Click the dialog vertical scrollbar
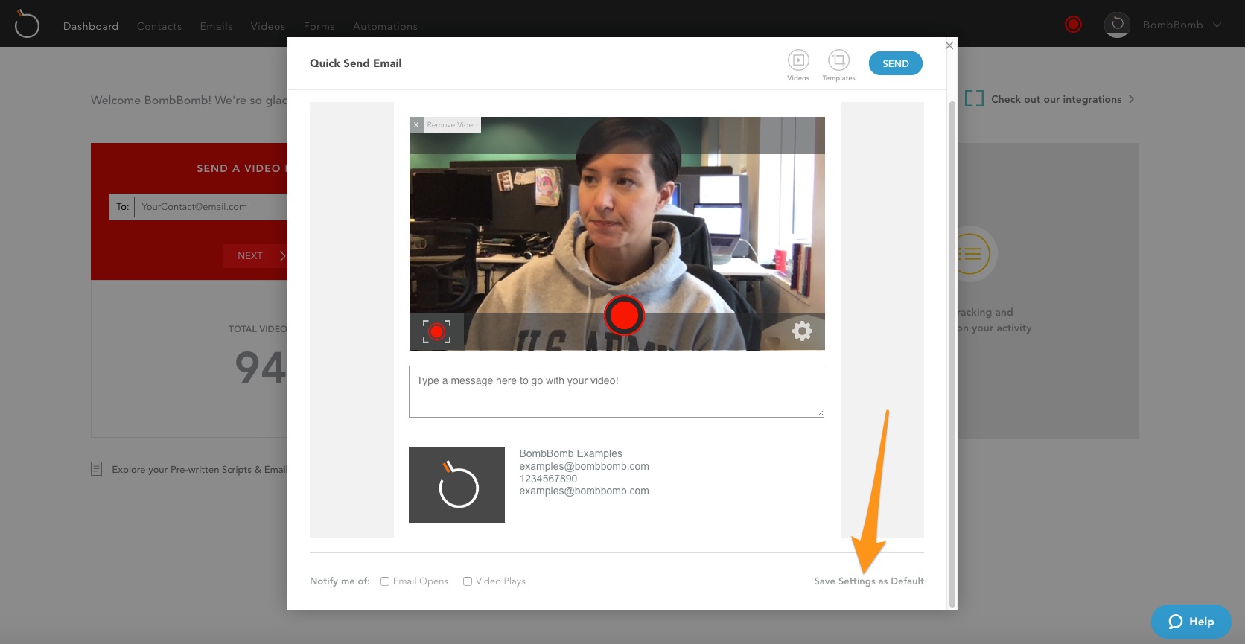This screenshot has height=644, width=1245. tap(952, 354)
